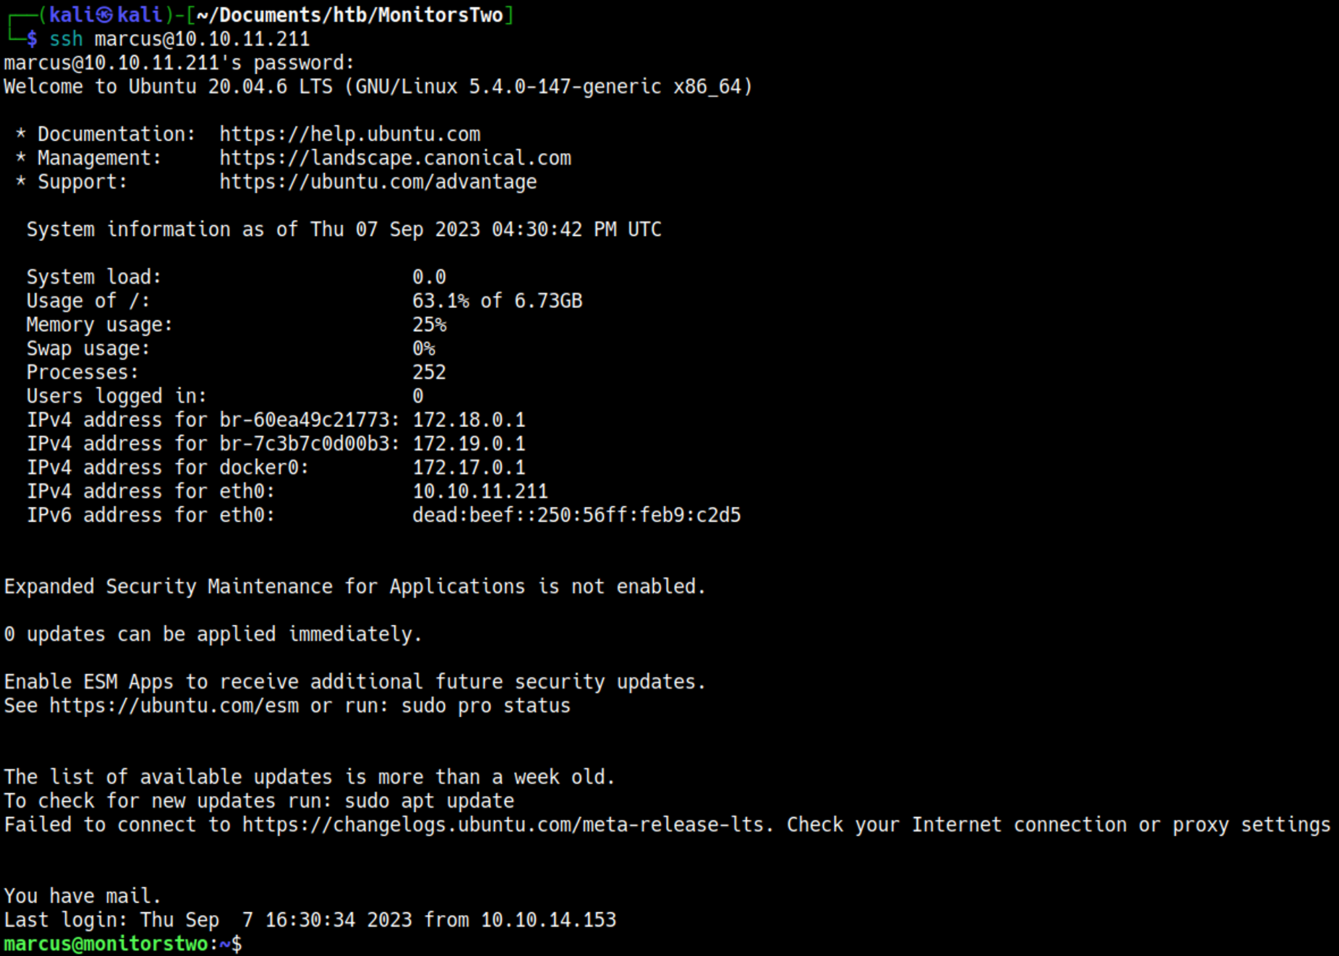Viewport: 1339px width, 956px height.
Task: Click the 'sudo pro status' command text
Action: click(485, 706)
